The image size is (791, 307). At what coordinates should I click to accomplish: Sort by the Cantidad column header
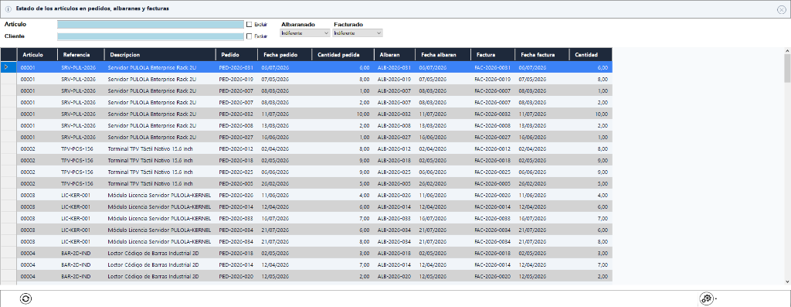591,55
